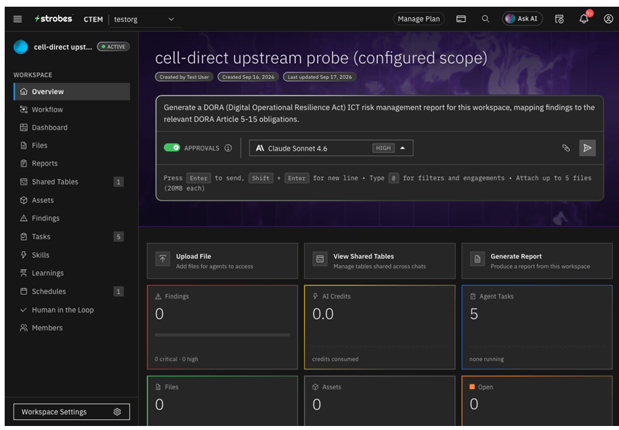619x430 pixels.
Task: Click the Upload File card
Action: pyautogui.click(x=222, y=261)
